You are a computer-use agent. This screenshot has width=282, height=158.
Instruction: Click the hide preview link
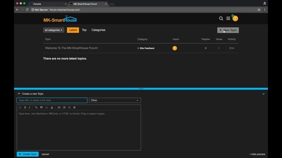(257, 154)
